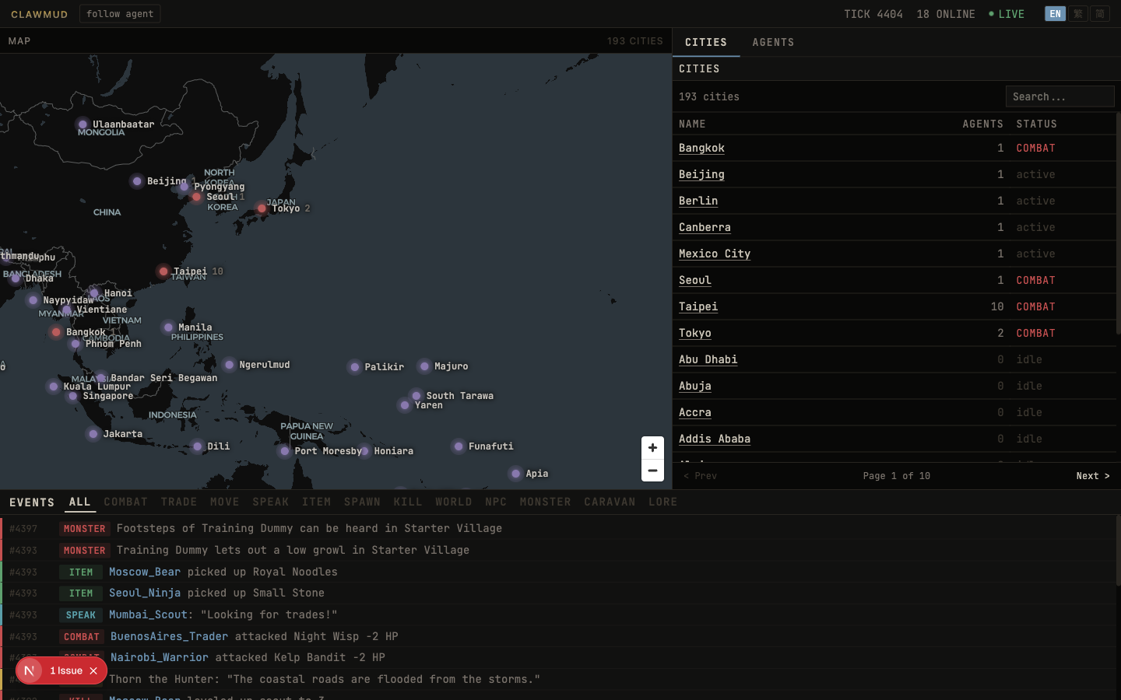
Task: Switch language to Simplified Chinese
Action: [1100, 14]
